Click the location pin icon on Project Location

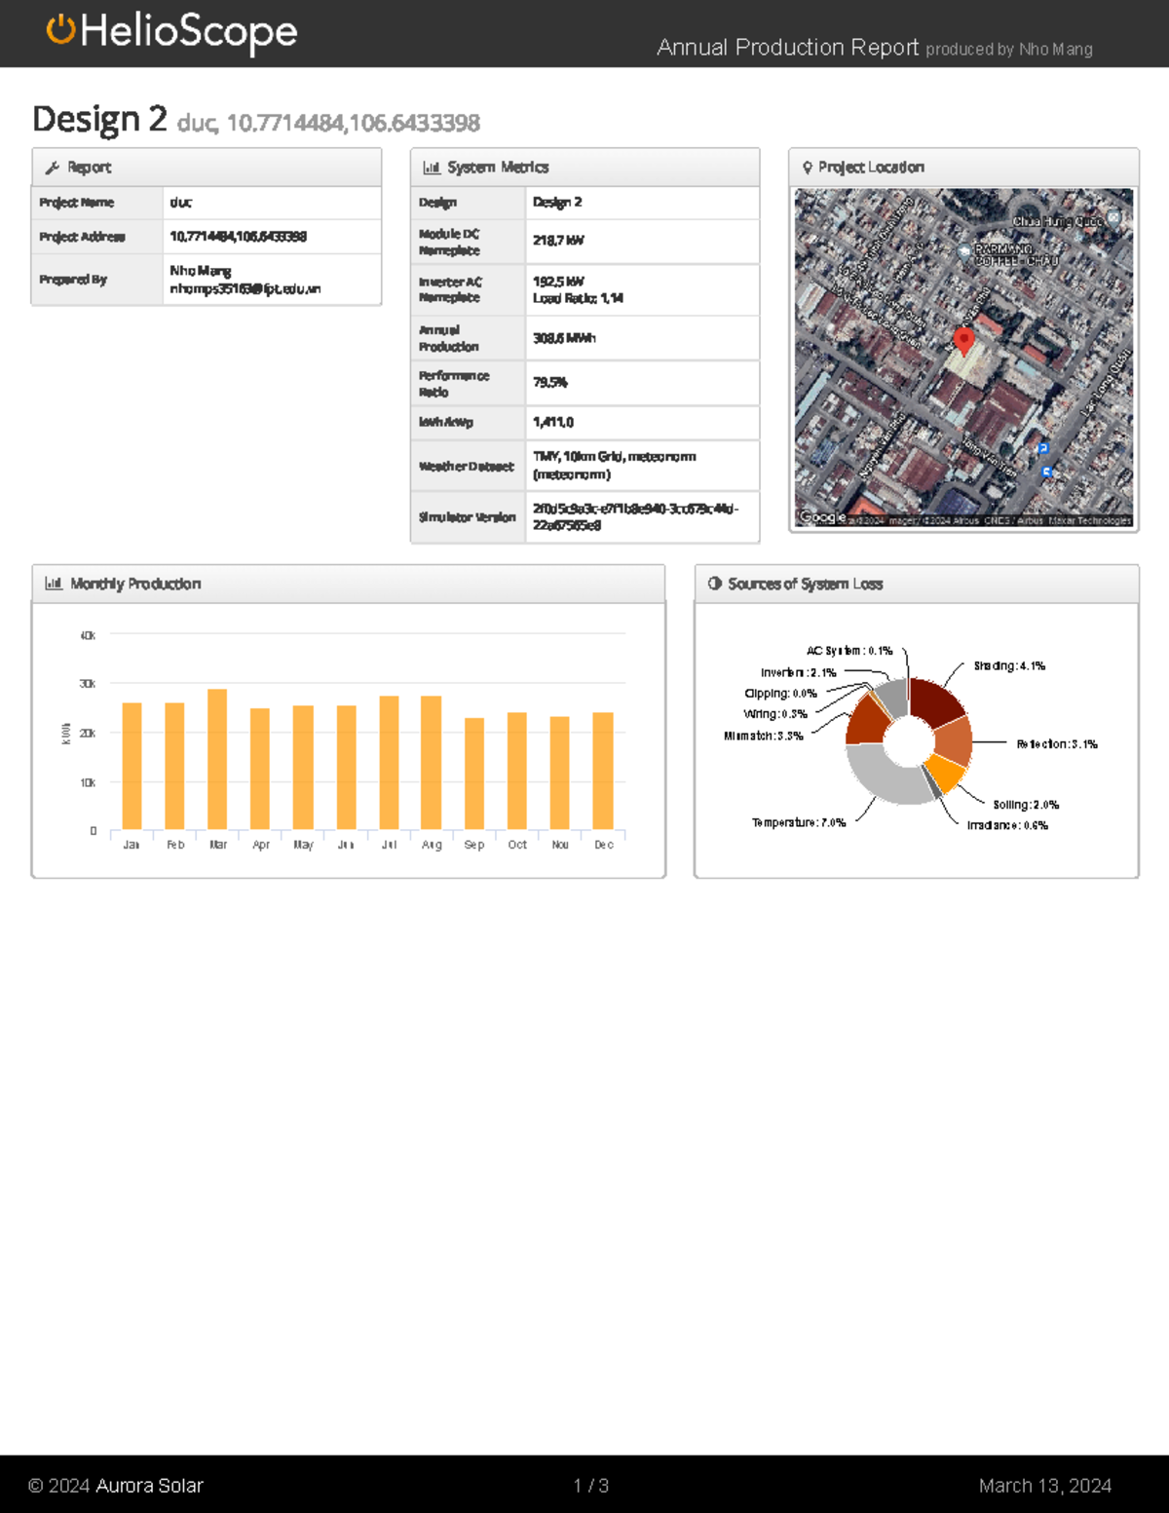(x=807, y=167)
